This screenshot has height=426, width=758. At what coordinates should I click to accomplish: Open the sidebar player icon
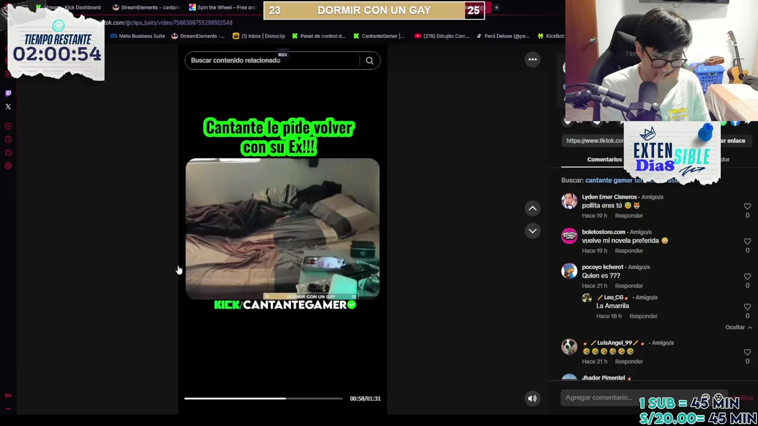click(x=8, y=126)
